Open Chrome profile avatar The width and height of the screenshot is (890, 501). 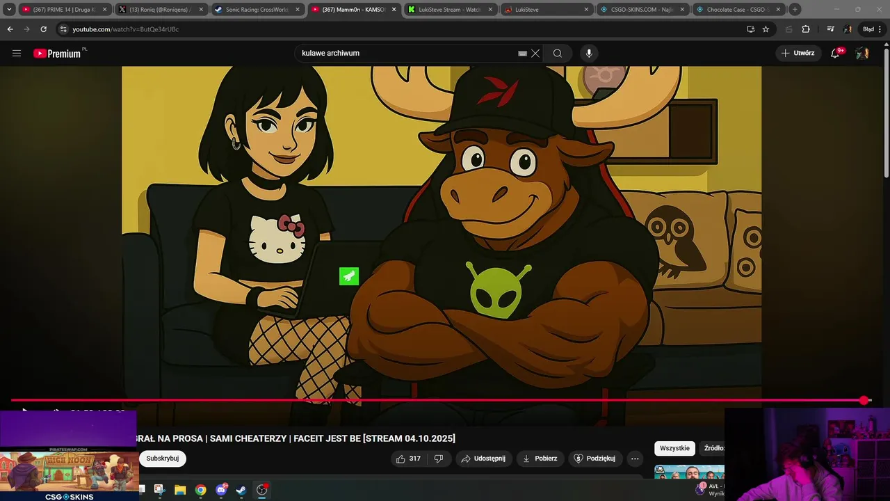point(848,29)
